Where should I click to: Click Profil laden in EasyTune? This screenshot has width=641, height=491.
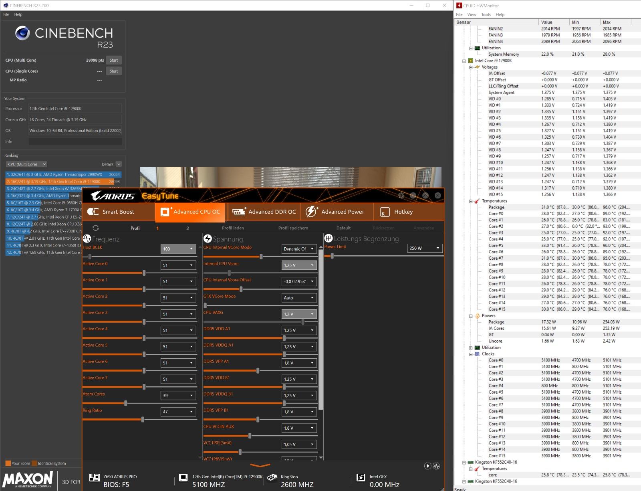(233, 228)
